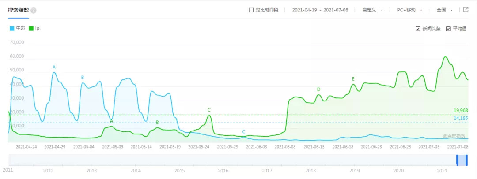
Task: Uncheck the 新闻头条 checkbox
Action: [418, 29]
